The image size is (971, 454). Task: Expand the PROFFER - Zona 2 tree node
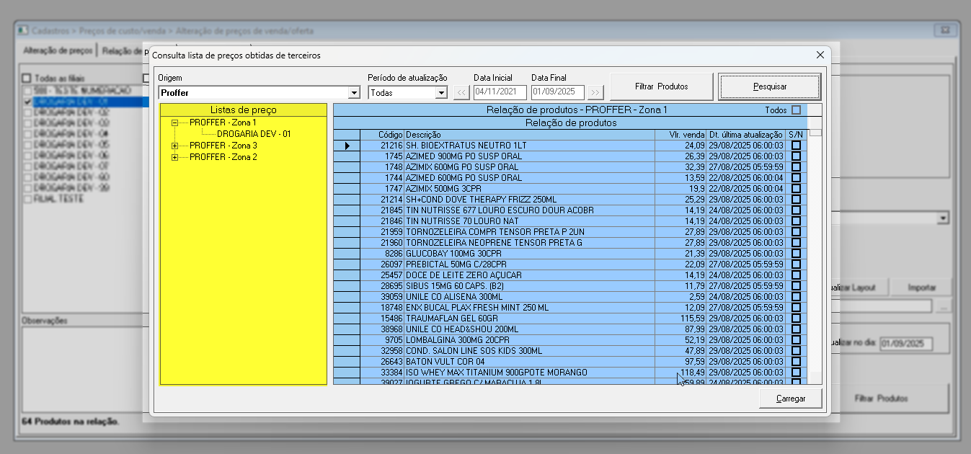[x=174, y=157]
